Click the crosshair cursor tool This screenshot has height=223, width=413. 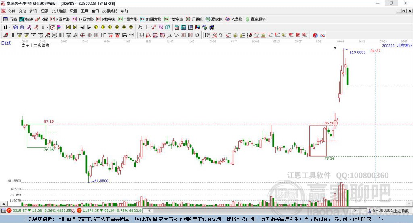pyautogui.click(x=147, y=27)
